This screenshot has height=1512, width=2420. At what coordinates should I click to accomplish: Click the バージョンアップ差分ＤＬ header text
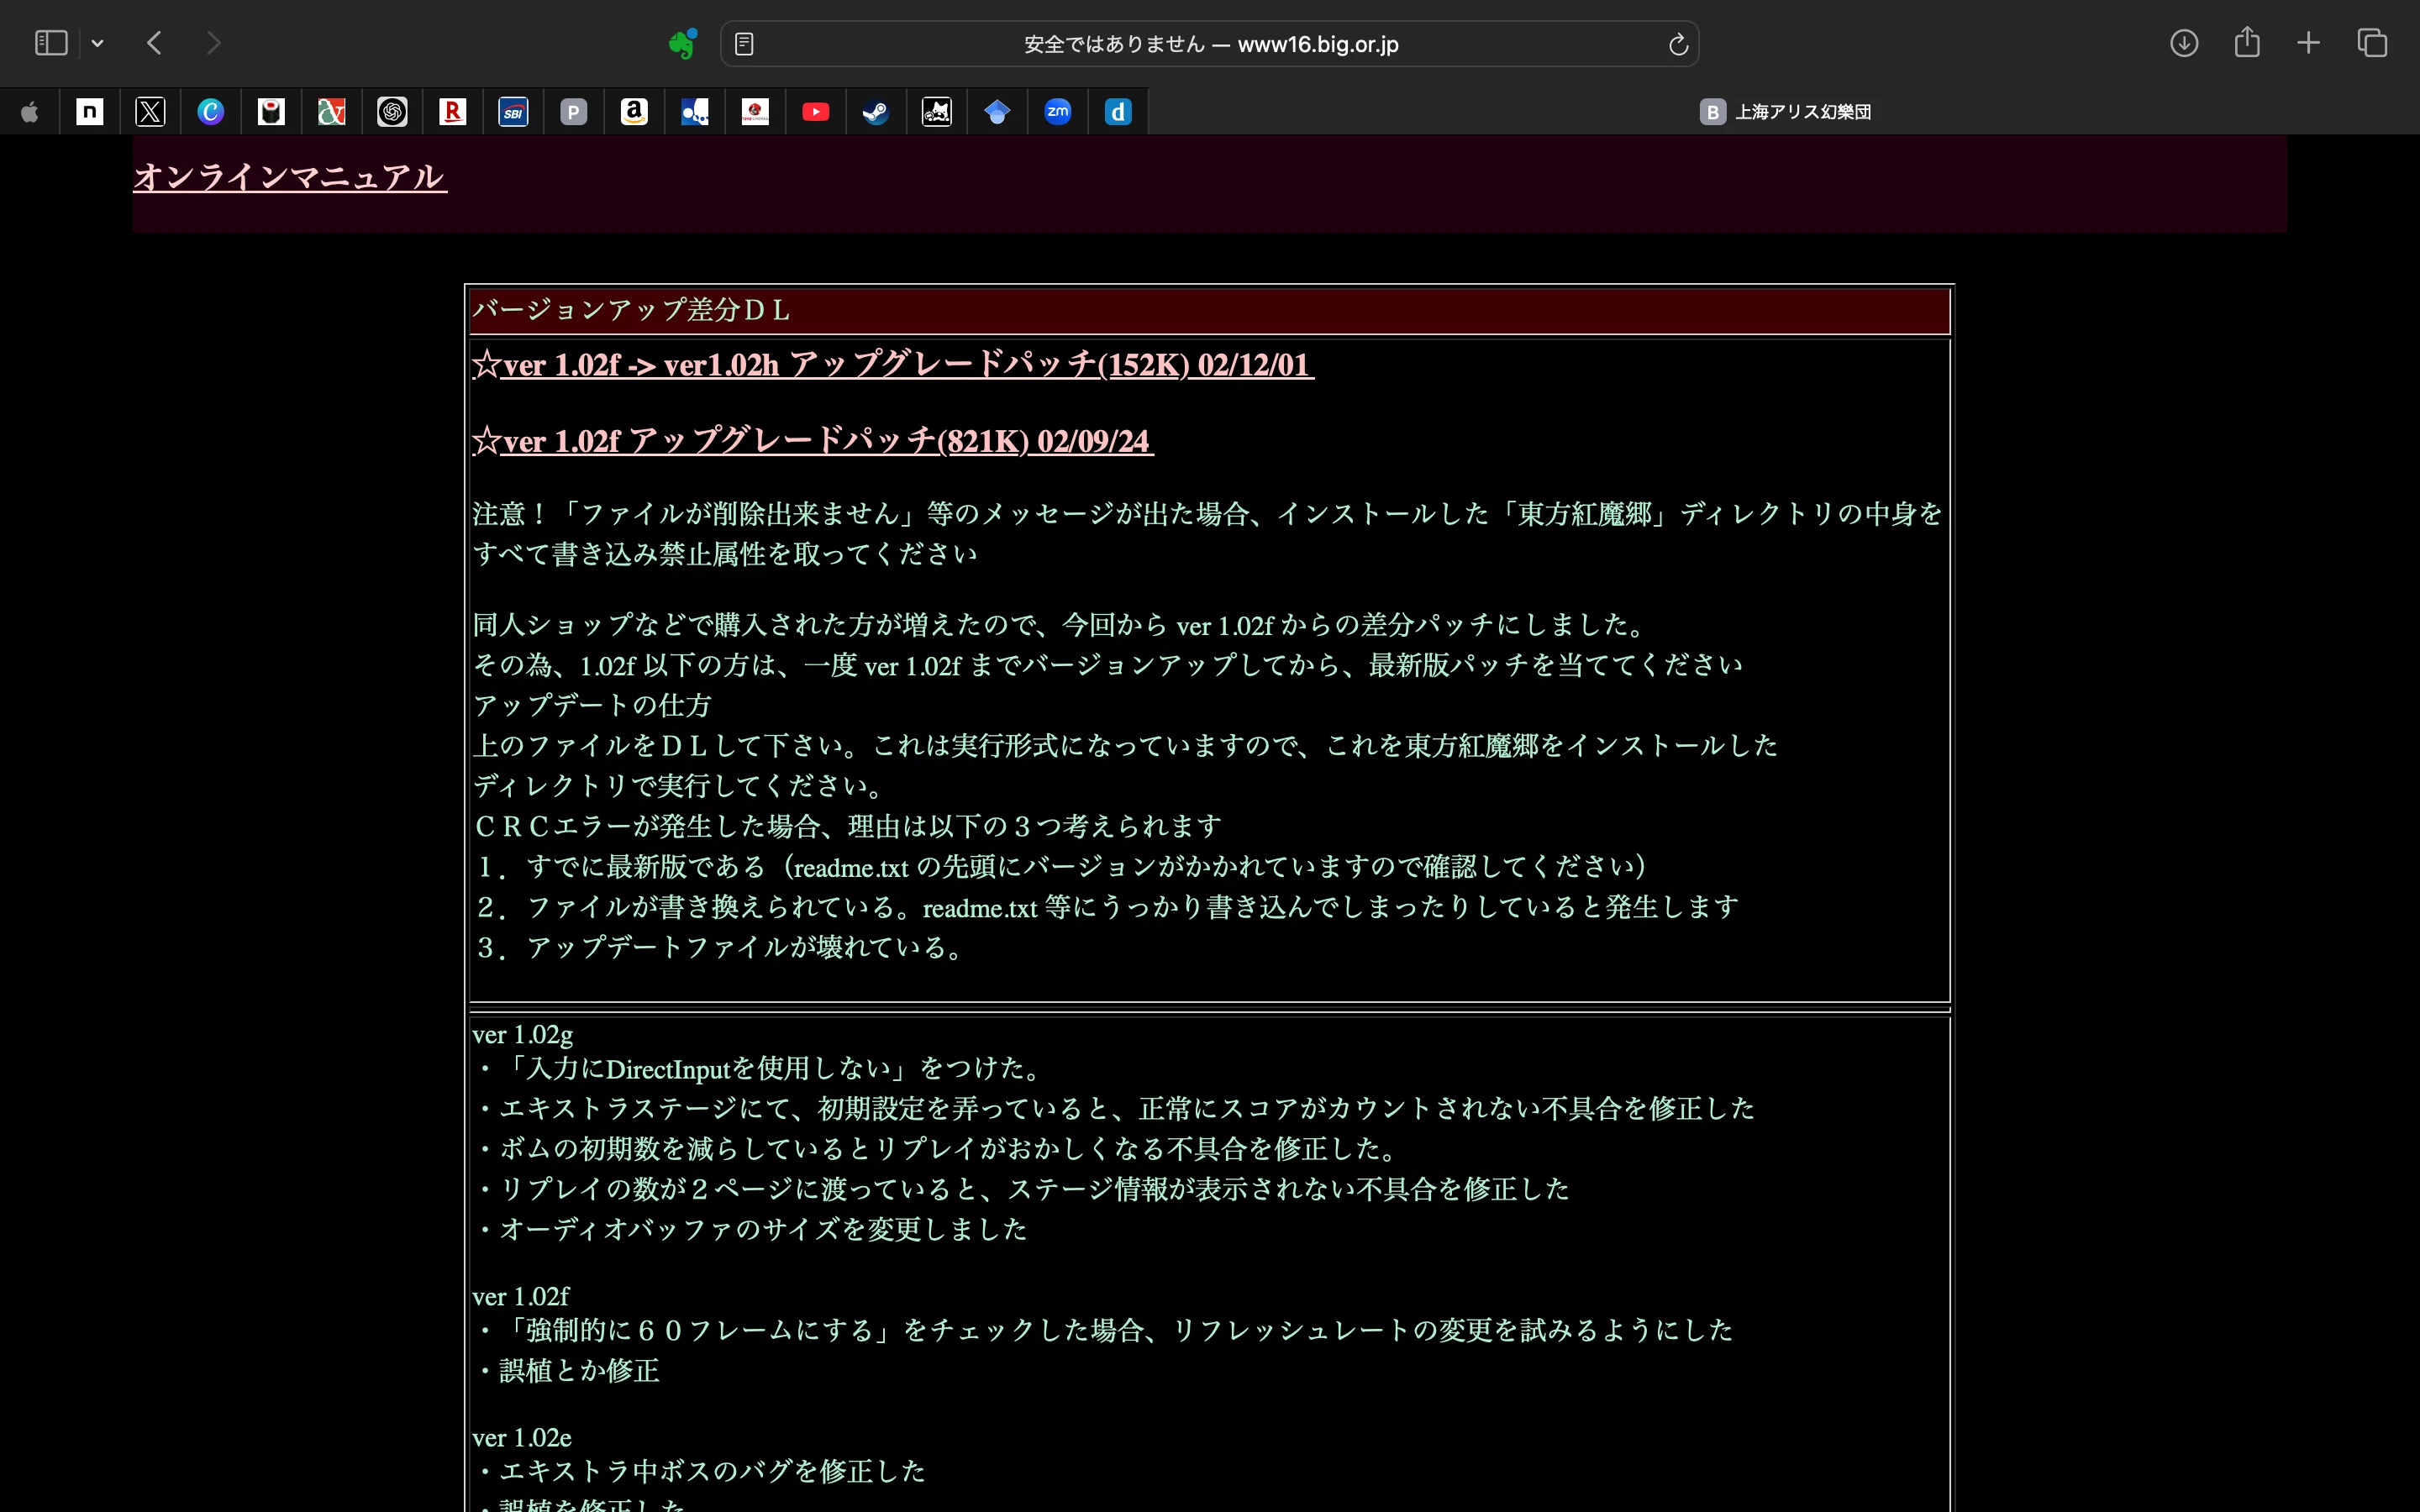(x=632, y=310)
